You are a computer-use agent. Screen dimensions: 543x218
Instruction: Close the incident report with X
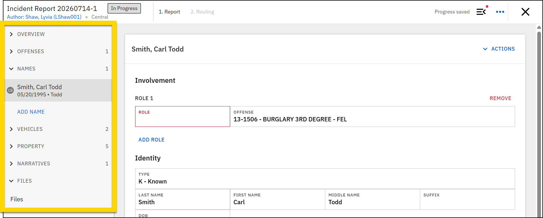525,12
